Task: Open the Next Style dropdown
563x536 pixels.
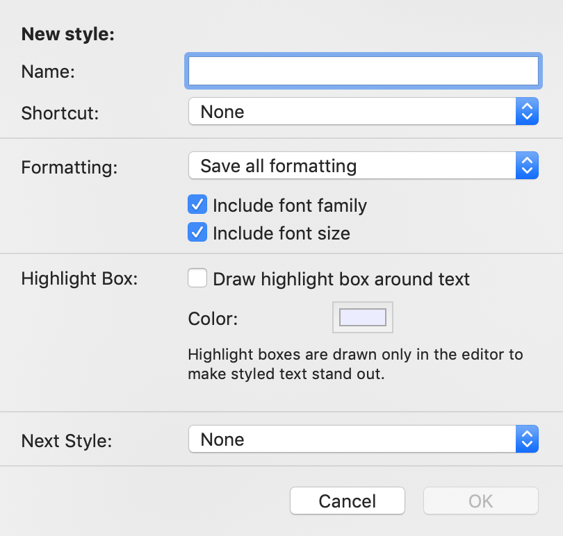Action: (364, 439)
